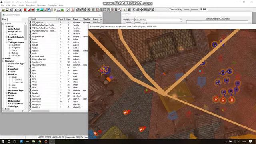The height and width of the screenshot is (144, 256).
Task: Click the Save plugin floppy icon
Action: (x=7, y=10)
